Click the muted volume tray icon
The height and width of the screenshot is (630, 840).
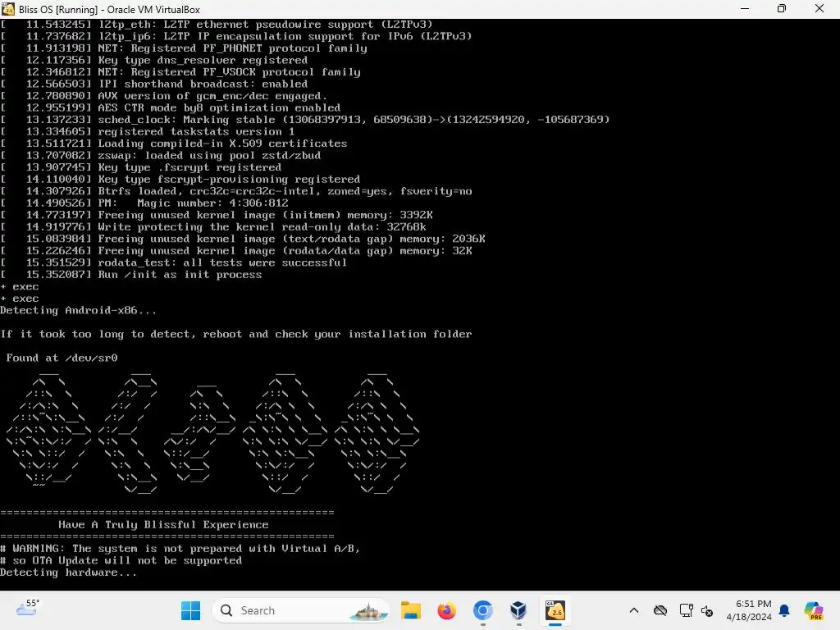click(707, 610)
